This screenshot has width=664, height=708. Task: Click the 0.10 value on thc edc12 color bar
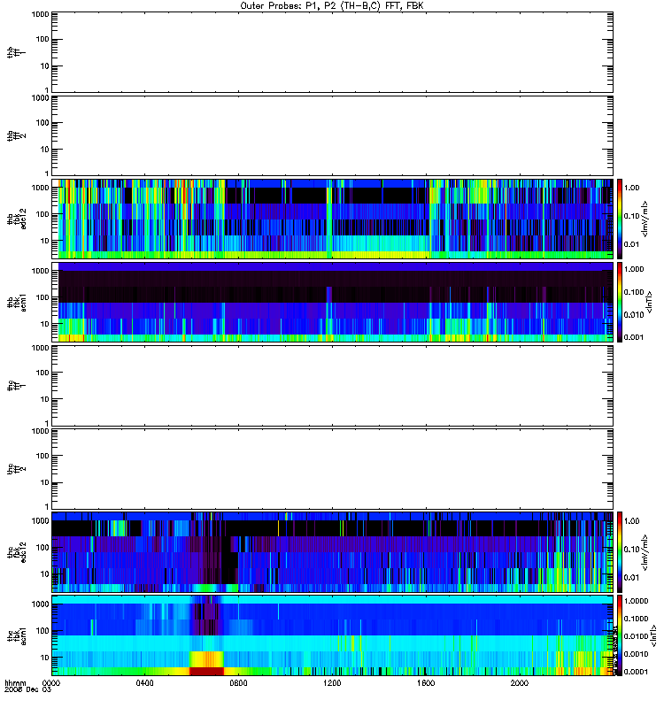pos(631,549)
